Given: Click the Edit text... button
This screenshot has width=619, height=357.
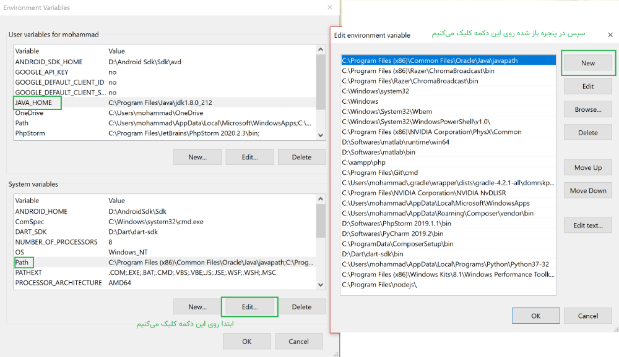Looking at the screenshot, I should 588,225.
